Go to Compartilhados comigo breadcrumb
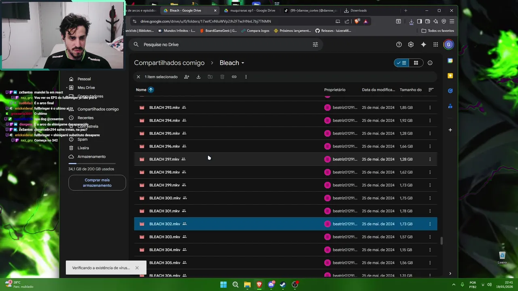This screenshot has height=291, width=518. 169,63
